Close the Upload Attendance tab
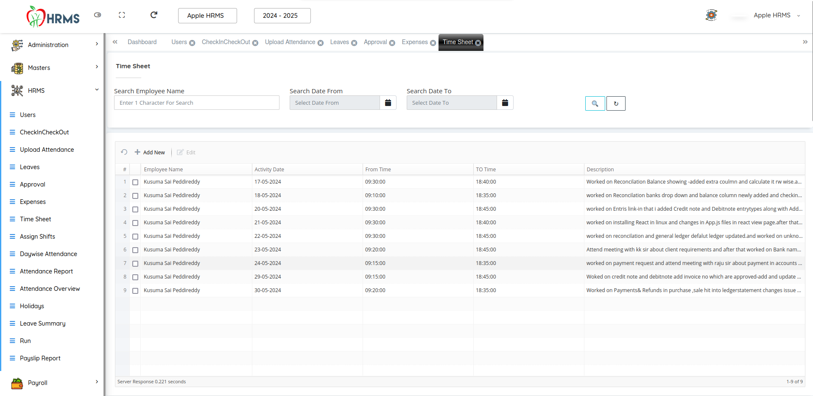The image size is (813, 396). pos(321,43)
